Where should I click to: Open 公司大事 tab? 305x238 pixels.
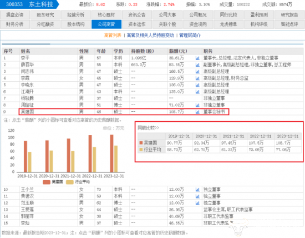coord(167,15)
